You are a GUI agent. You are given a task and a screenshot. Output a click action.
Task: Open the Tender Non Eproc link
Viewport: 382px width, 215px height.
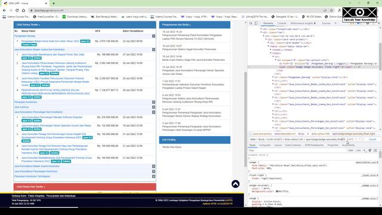(172, 148)
